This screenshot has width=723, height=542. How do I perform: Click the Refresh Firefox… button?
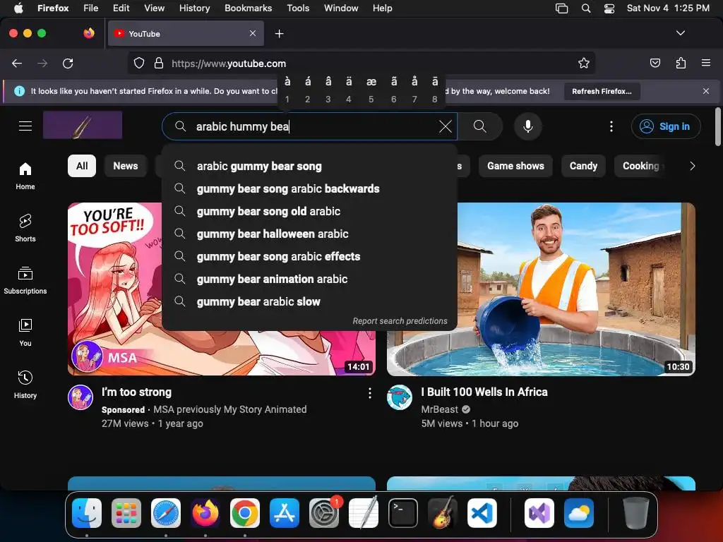[x=602, y=91]
